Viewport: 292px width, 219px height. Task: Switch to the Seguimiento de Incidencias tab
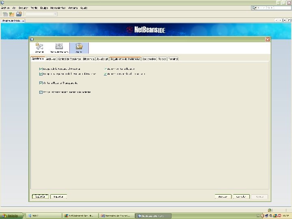125,59
